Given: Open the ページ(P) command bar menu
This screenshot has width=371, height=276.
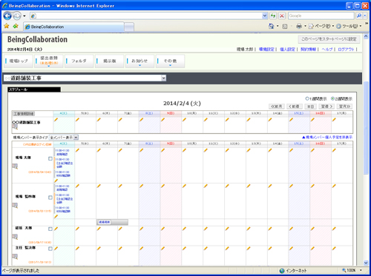Looking at the screenshot, I should [x=321, y=26].
